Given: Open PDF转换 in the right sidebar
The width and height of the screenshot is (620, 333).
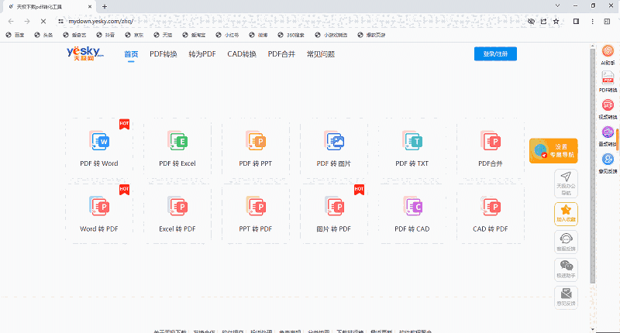Looking at the screenshot, I should click(x=608, y=82).
